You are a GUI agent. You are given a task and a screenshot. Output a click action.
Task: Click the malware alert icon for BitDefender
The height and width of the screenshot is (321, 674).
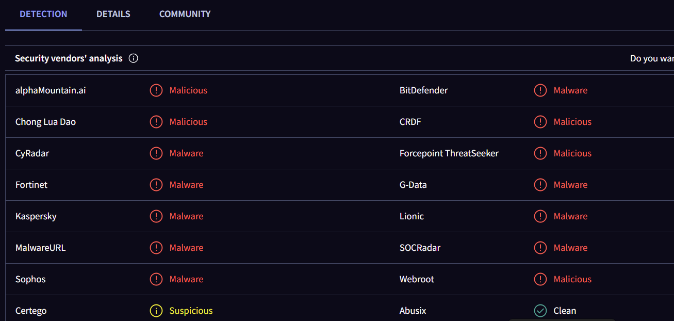point(540,90)
